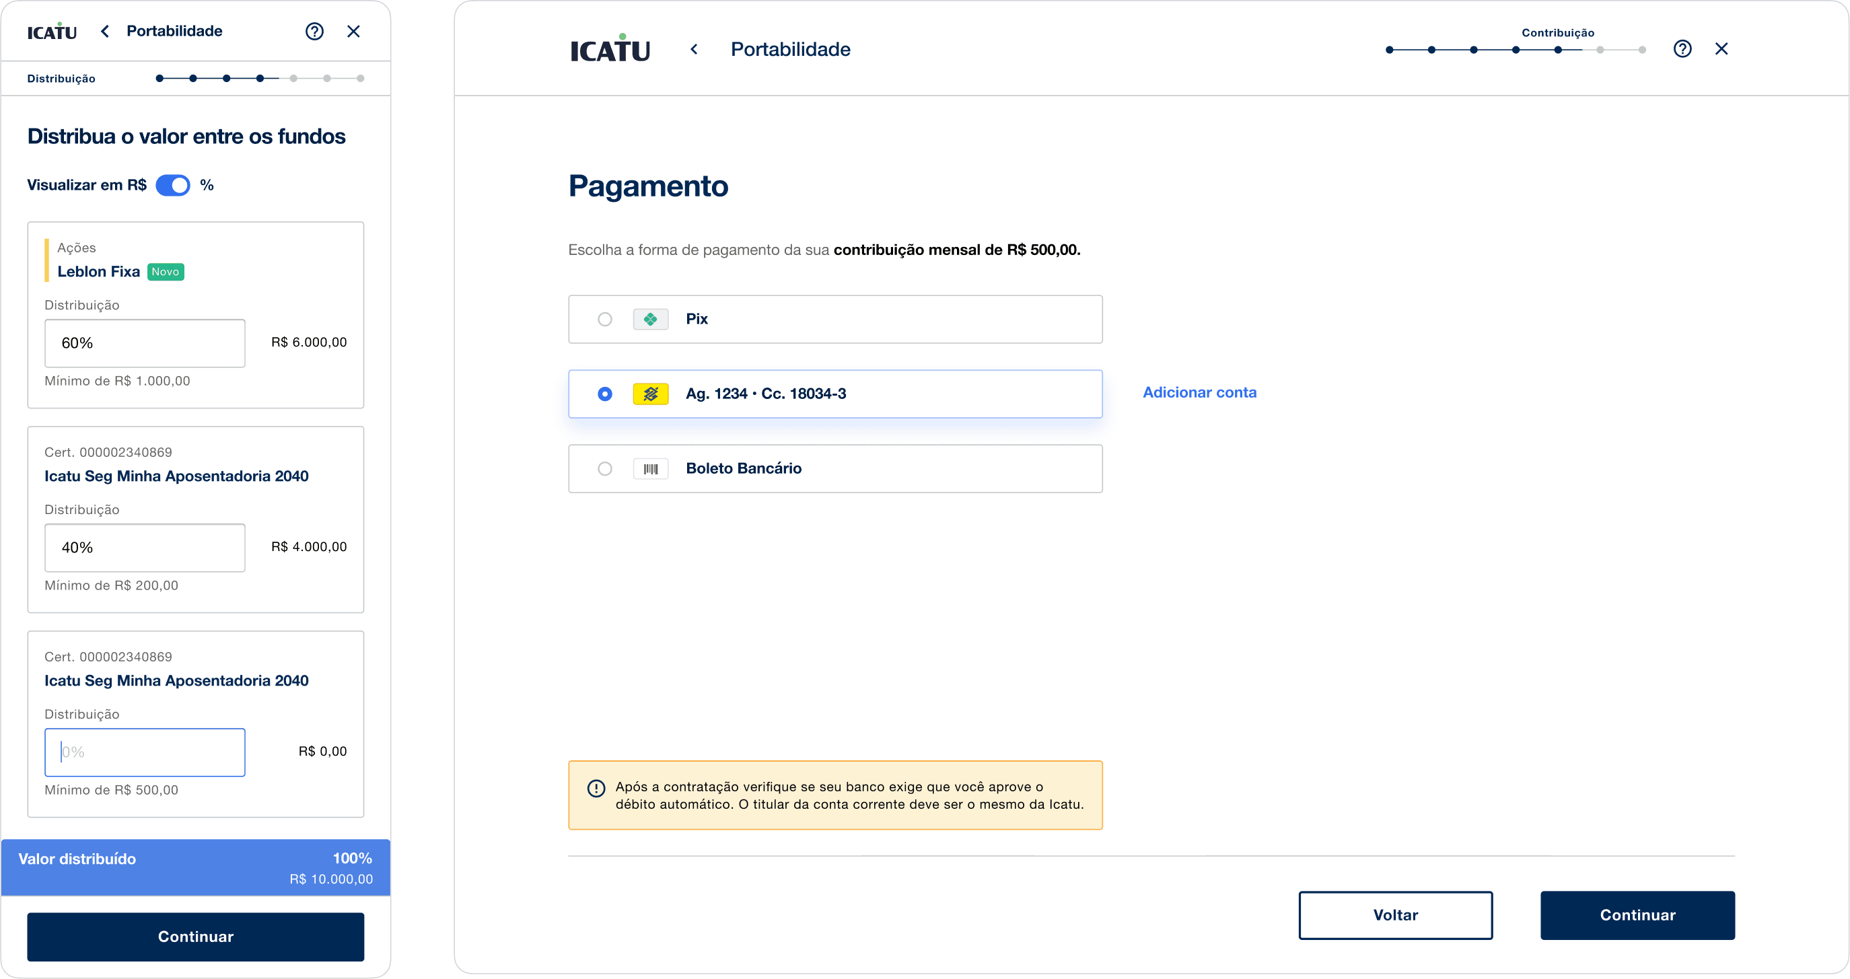This screenshot has width=1850, height=979.
Task: Toggle Visualizar em R$ / % switch
Action: click(x=173, y=185)
